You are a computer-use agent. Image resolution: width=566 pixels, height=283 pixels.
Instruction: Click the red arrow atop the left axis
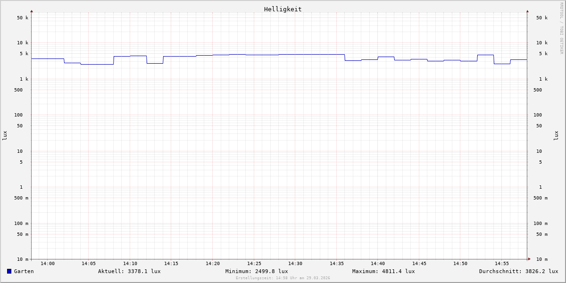coord(32,11)
